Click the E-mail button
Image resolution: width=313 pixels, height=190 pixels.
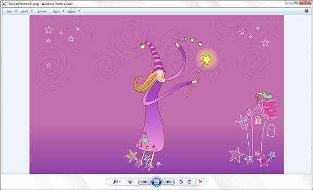click(x=42, y=11)
